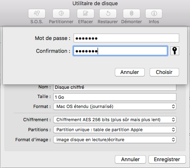Click Annuler next to Enregistrer
The height and width of the screenshot is (168, 190).
tap(130, 159)
